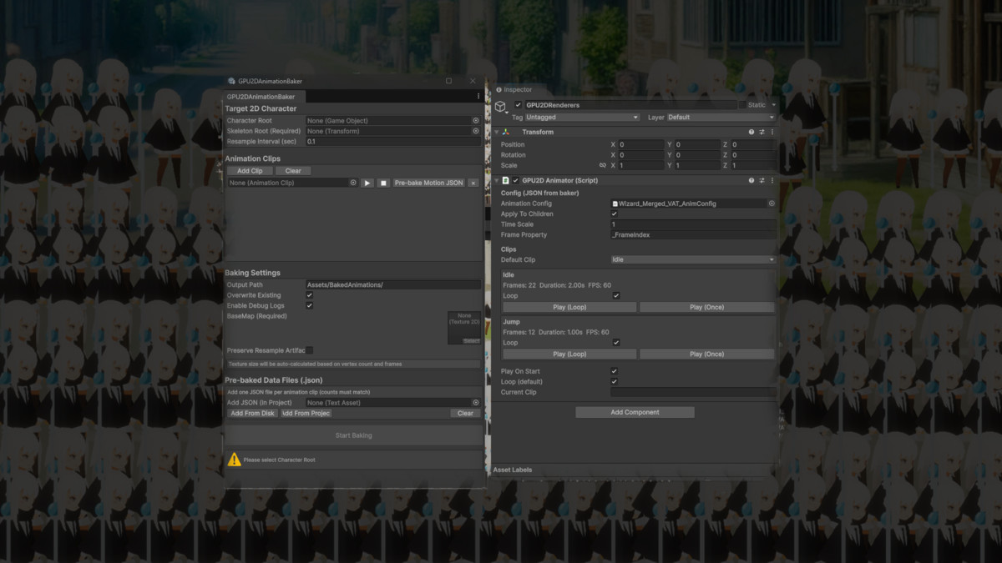Select the Inspector tab
Screen dimensions: 1002x563
point(514,89)
